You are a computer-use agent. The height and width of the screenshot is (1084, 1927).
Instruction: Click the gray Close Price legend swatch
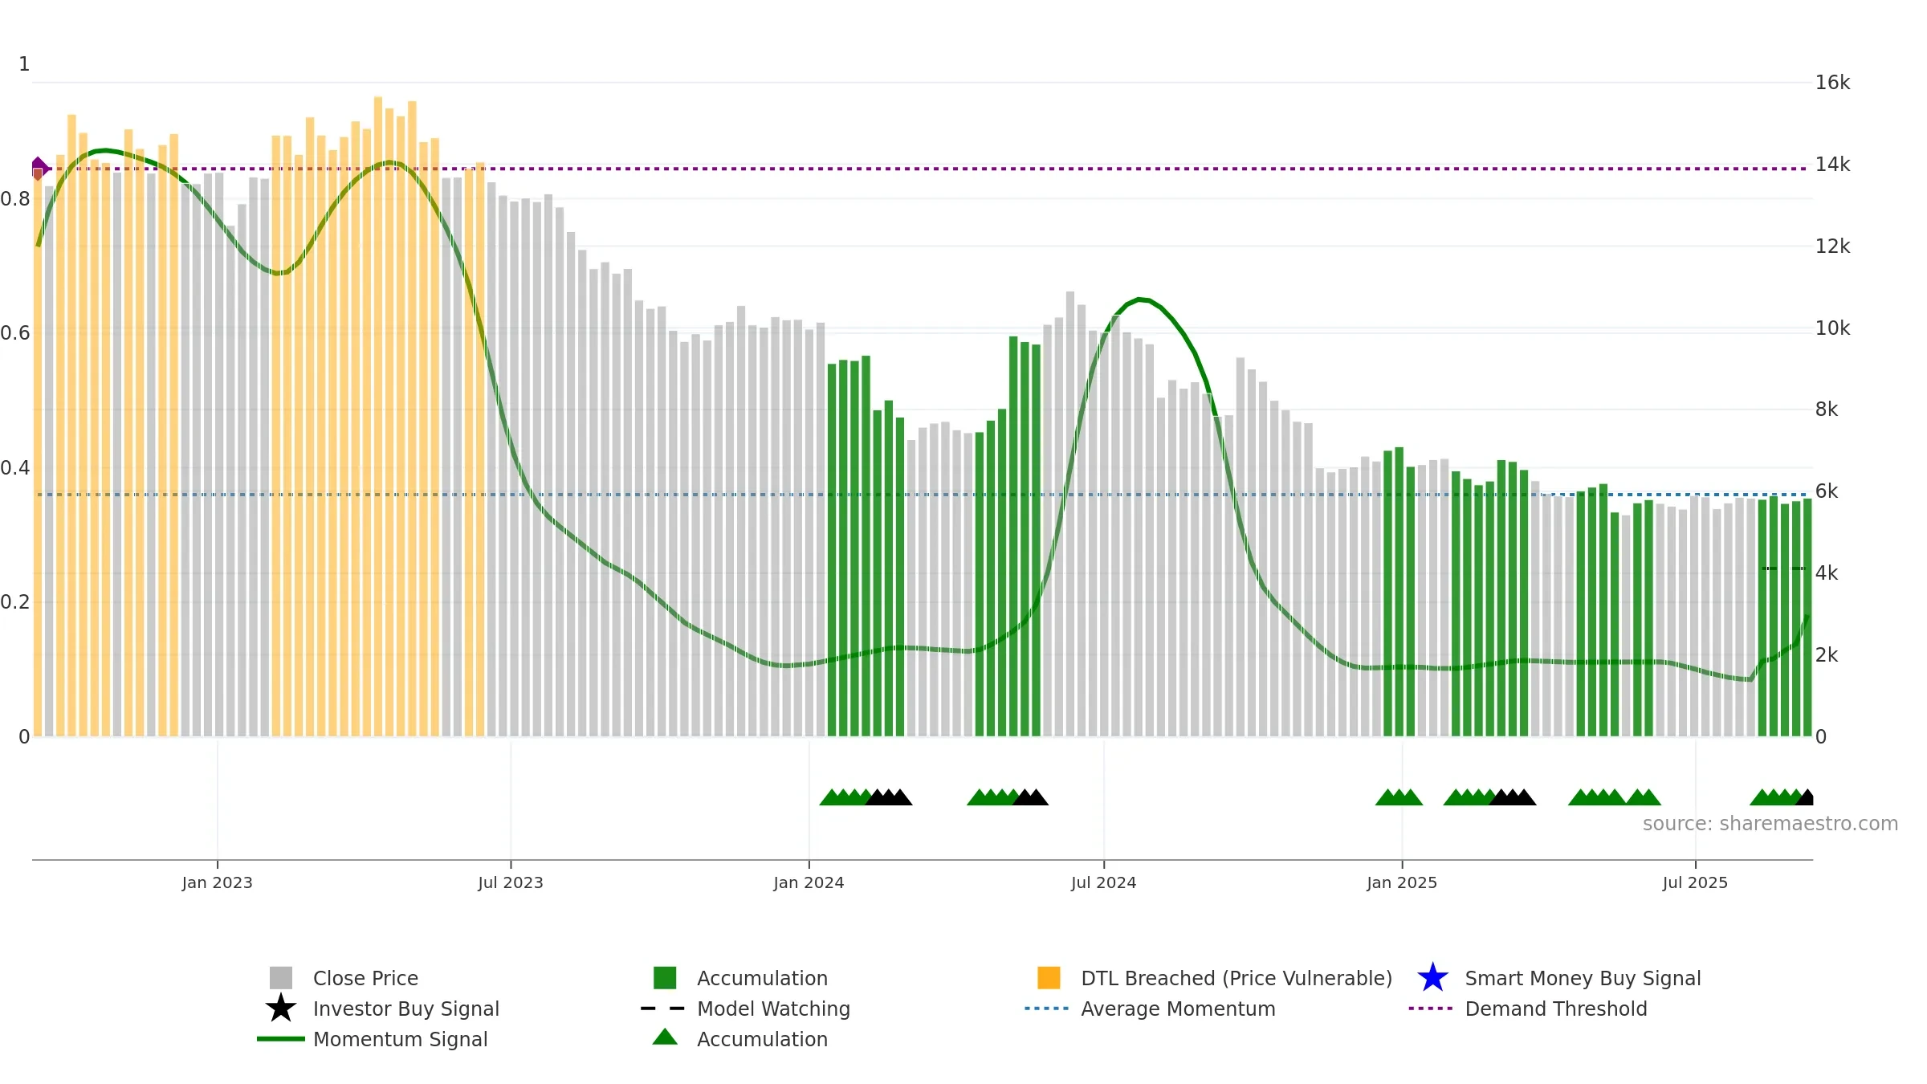pos(281,978)
